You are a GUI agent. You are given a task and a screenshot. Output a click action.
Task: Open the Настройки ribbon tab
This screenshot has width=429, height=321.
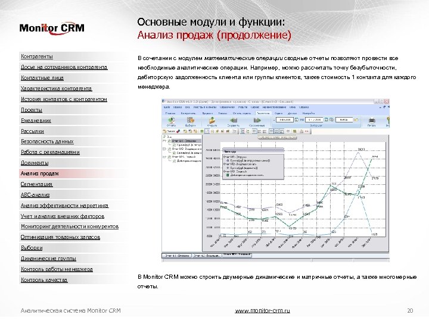309,113
